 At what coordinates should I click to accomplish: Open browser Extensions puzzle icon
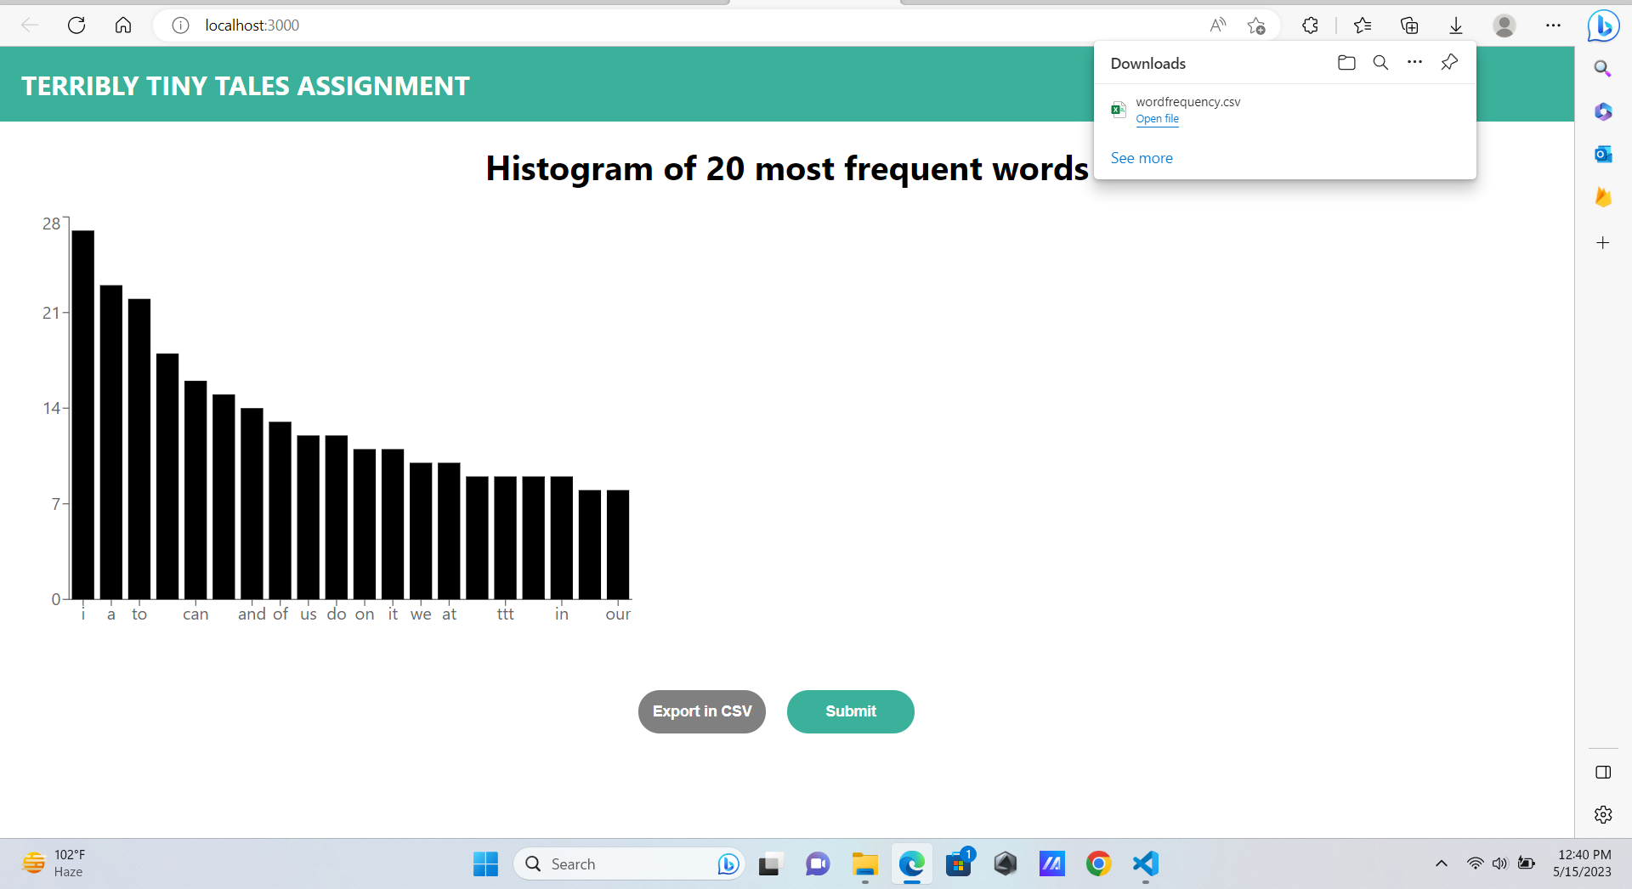pos(1310,25)
